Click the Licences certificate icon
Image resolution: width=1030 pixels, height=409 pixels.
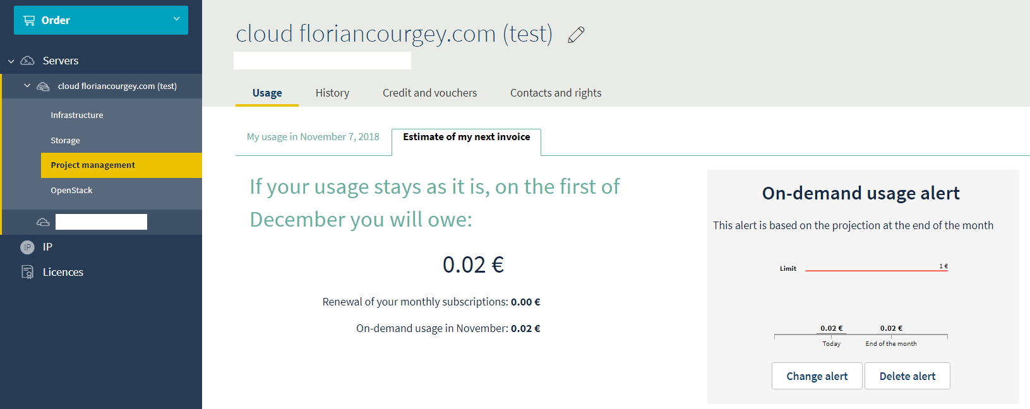coord(27,272)
